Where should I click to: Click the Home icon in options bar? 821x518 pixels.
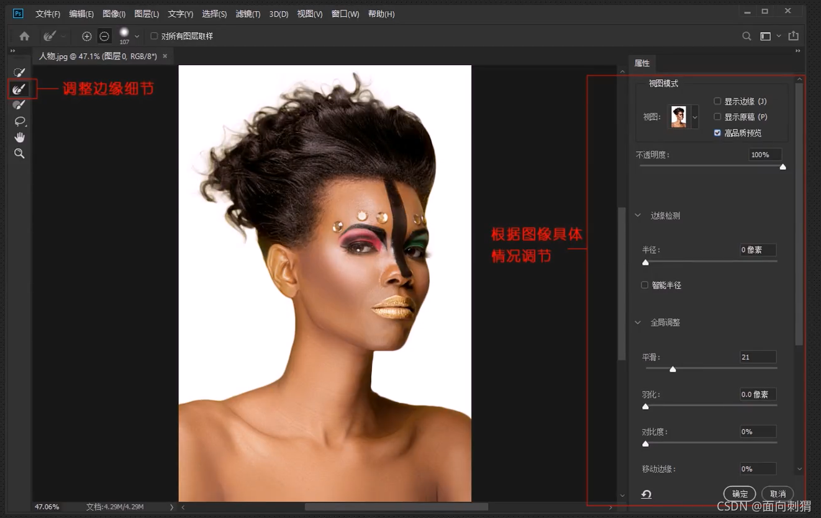24,36
